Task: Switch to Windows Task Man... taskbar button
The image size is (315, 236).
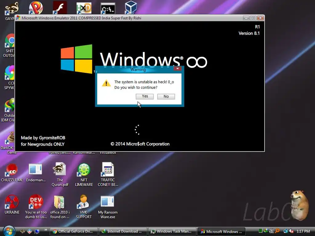Action: [172, 231]
